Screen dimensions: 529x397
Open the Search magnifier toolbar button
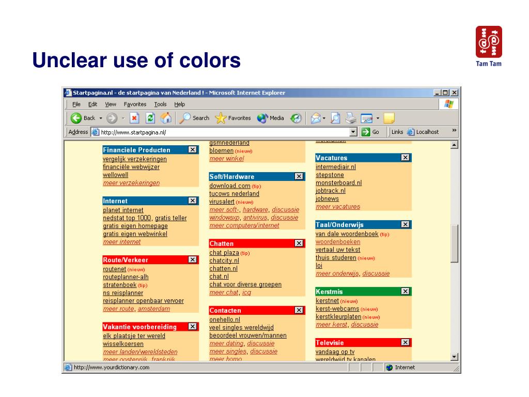(x=194, y=118)
